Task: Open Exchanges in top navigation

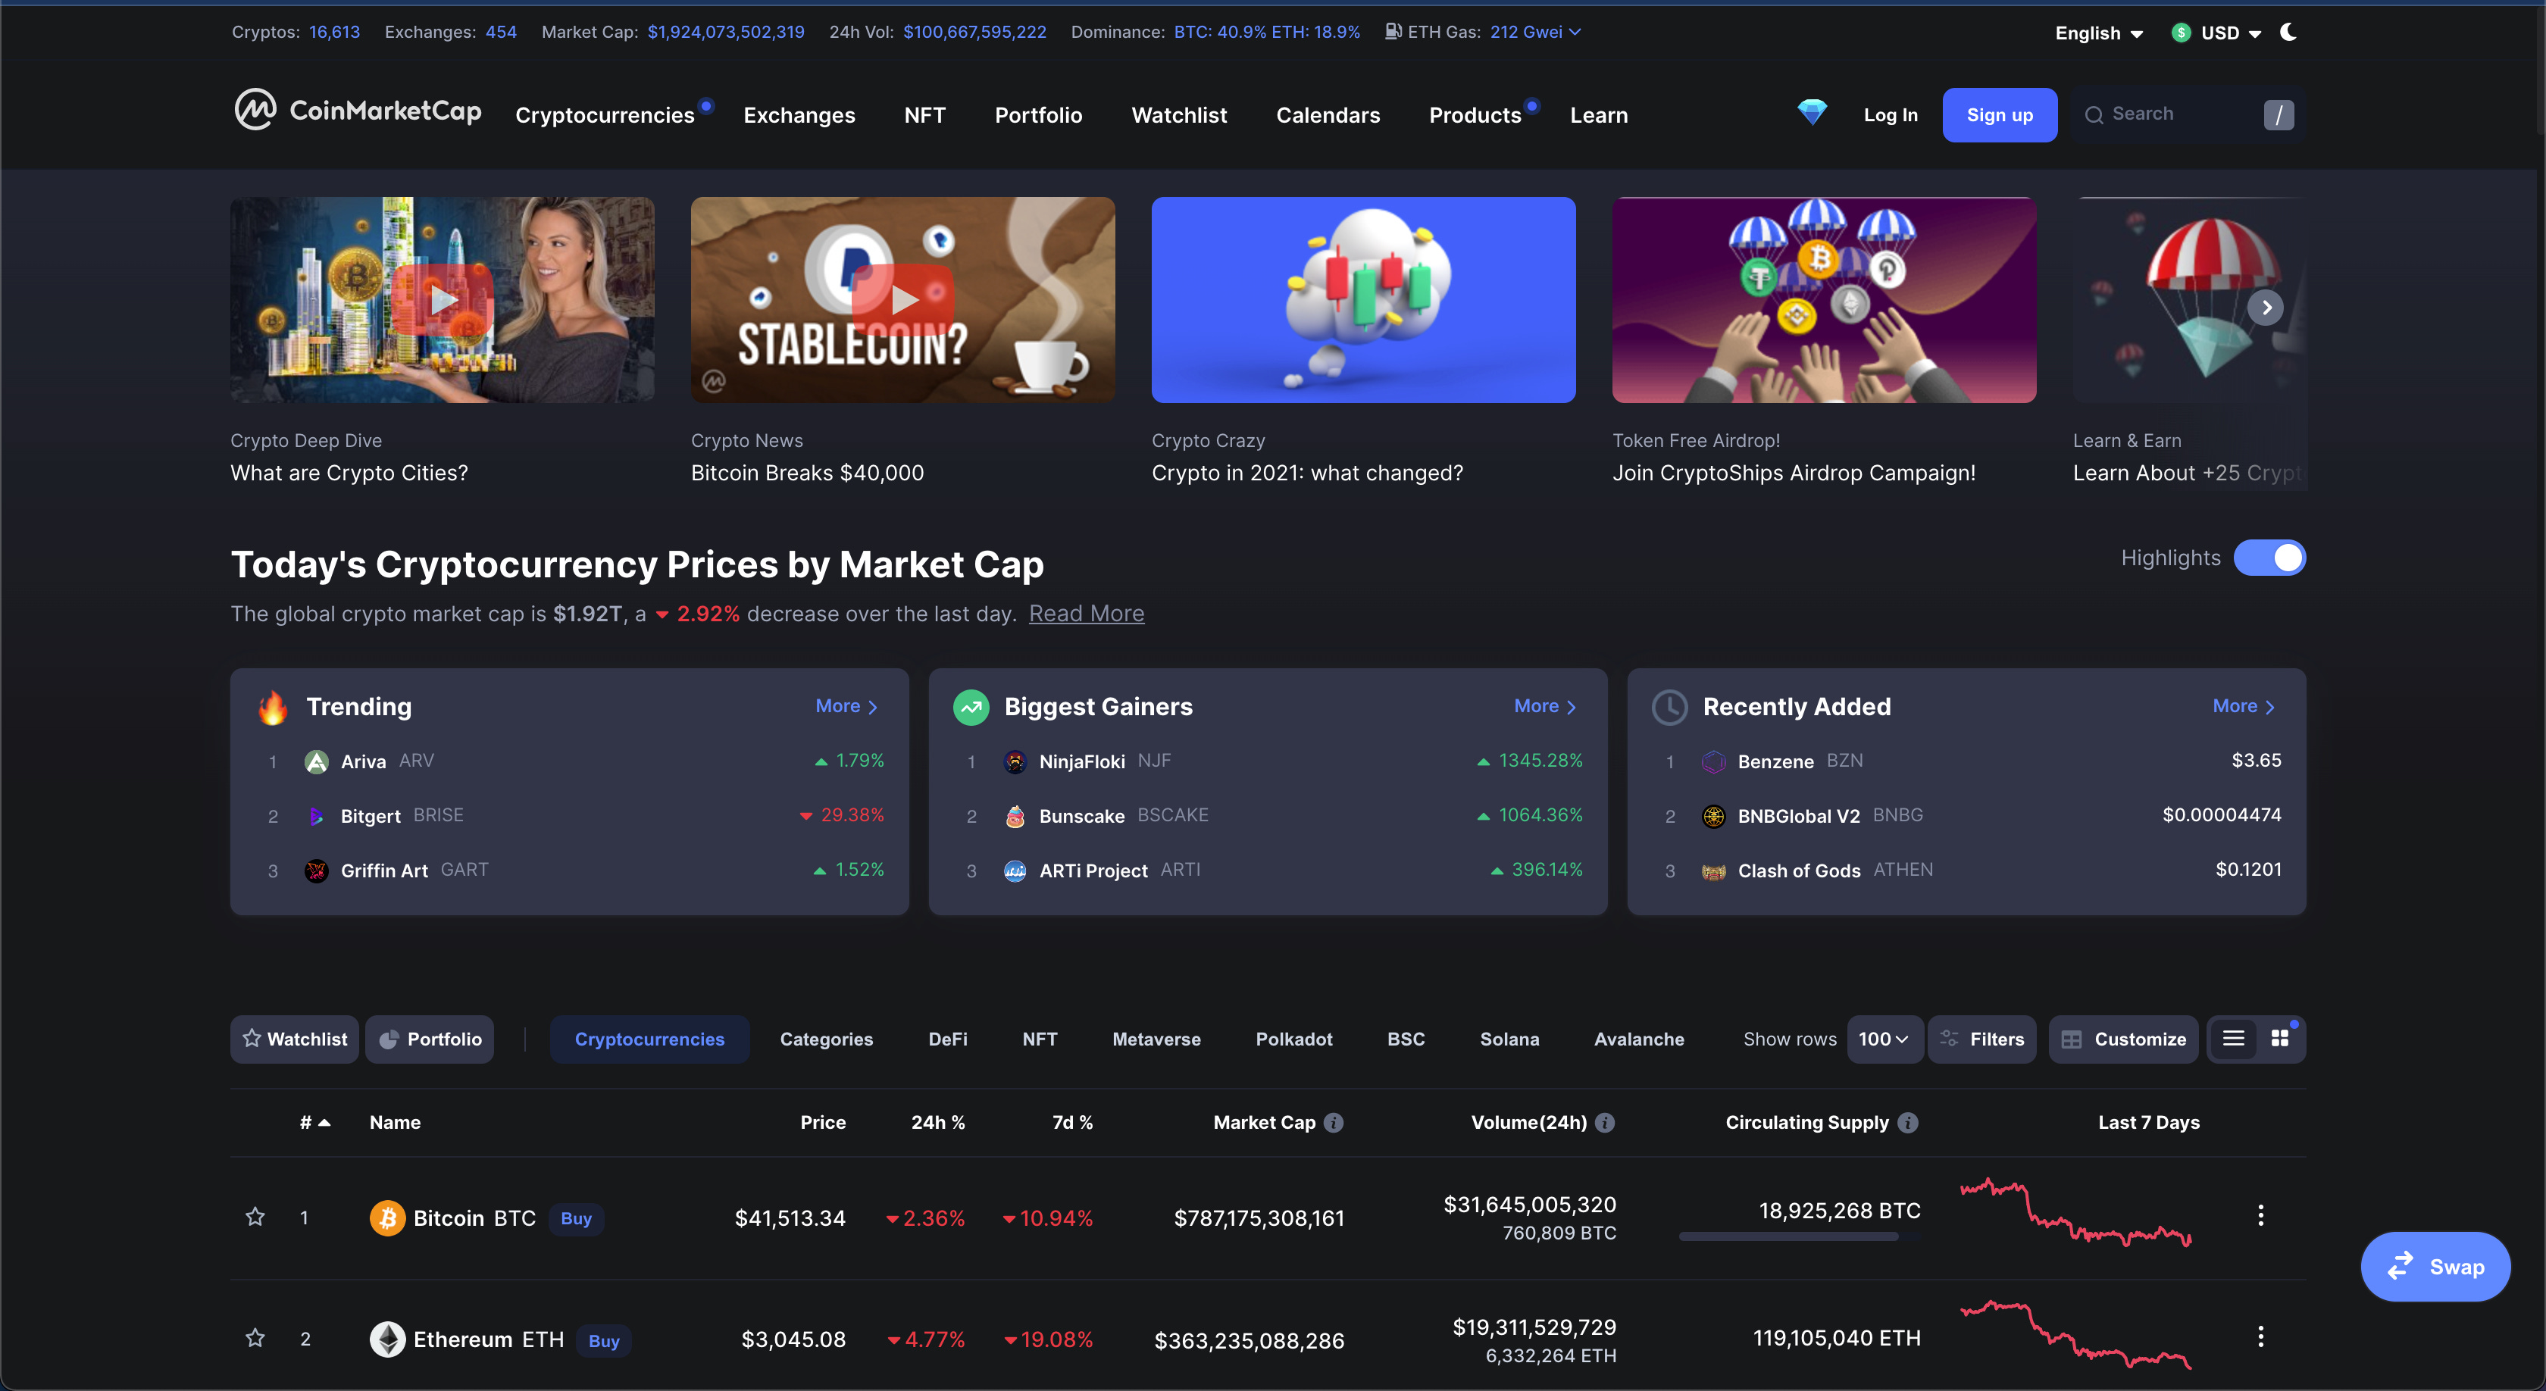Action: (x=799, y=114)
